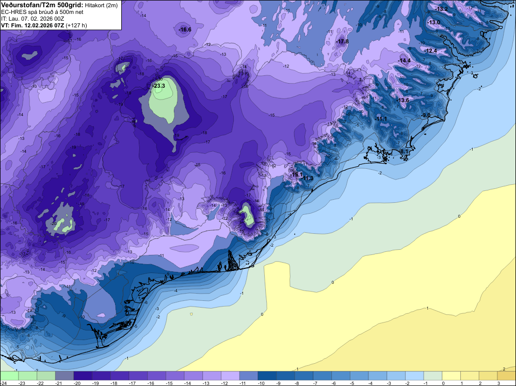
Task: Click the -13.2 temperature label
Action: click(x=442, y=9)
